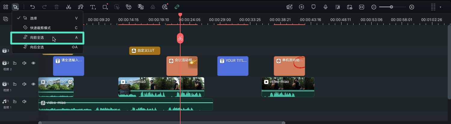The image size is (451, 124).
Task: Click the translate subtitles icon
Action: pos(141,7)
